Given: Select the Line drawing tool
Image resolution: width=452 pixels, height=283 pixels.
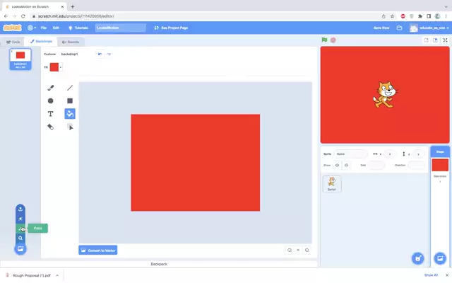Looking at the screenshot, I should pos(70,88).
